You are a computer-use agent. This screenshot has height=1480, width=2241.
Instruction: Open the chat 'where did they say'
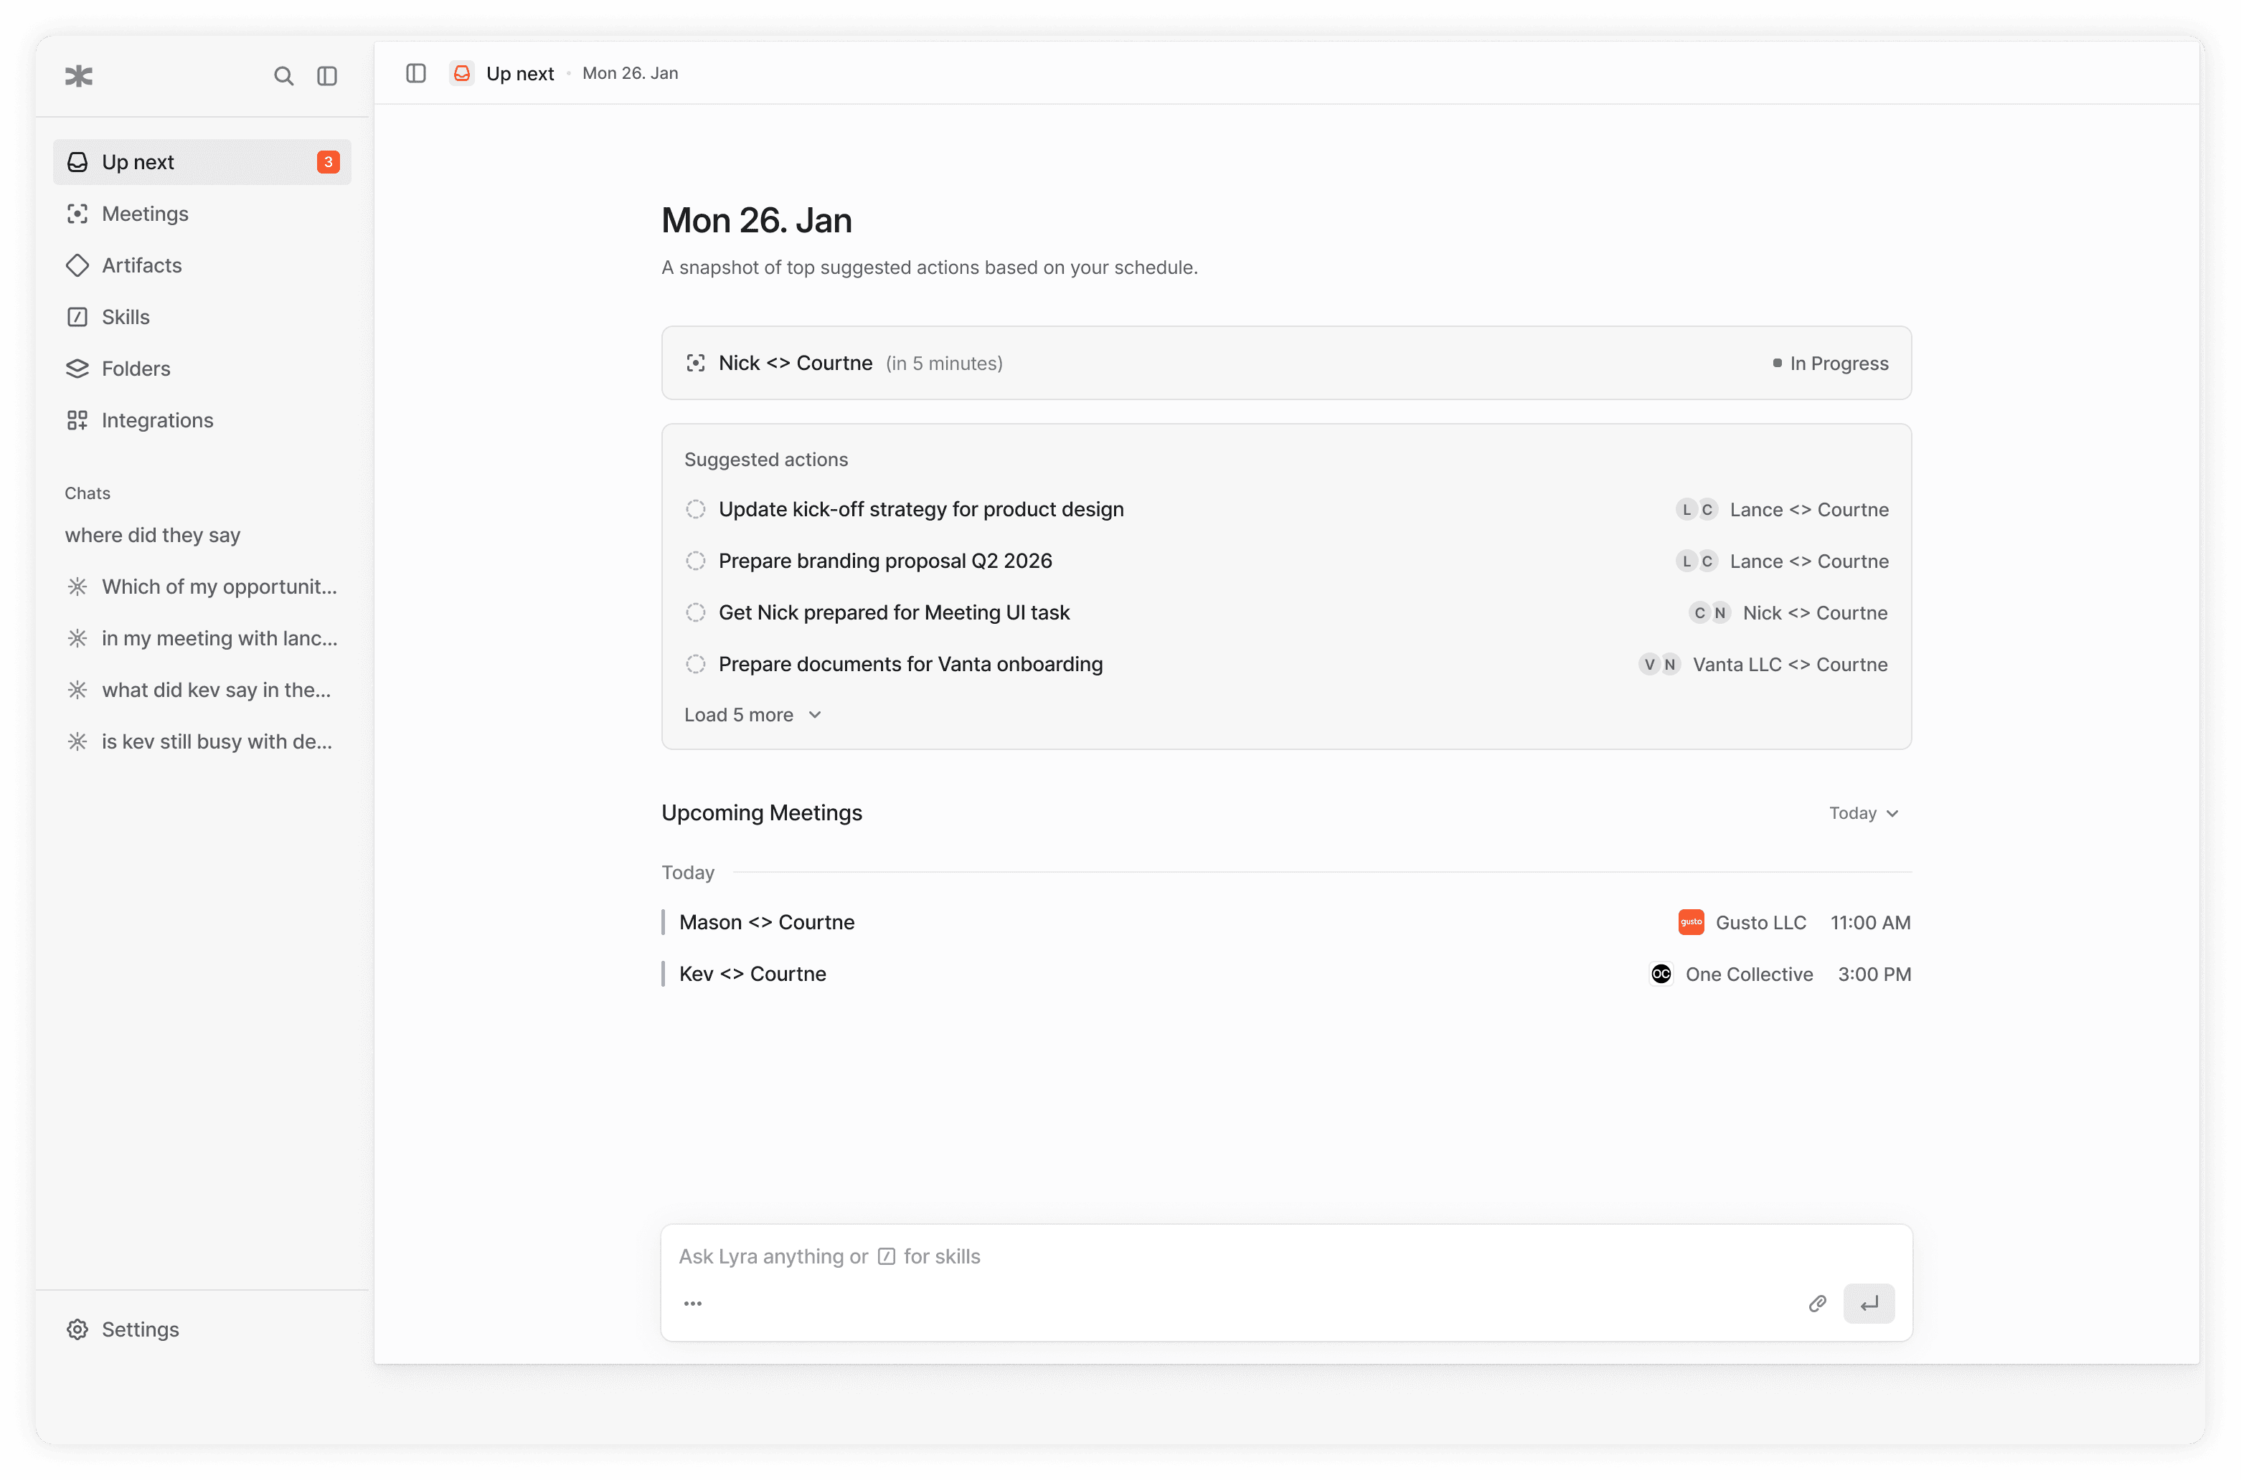click(x=153, y=534)
